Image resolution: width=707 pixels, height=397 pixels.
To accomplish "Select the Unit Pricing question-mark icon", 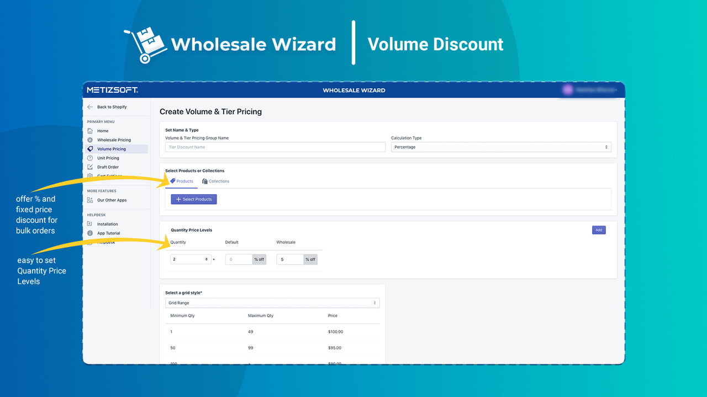I will tap(90, 158).
